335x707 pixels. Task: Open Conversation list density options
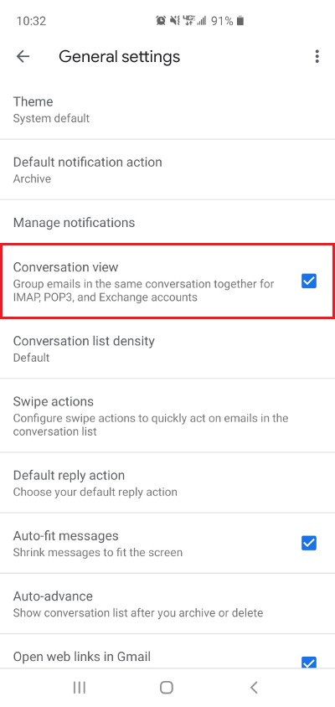[x=167, y=348]
